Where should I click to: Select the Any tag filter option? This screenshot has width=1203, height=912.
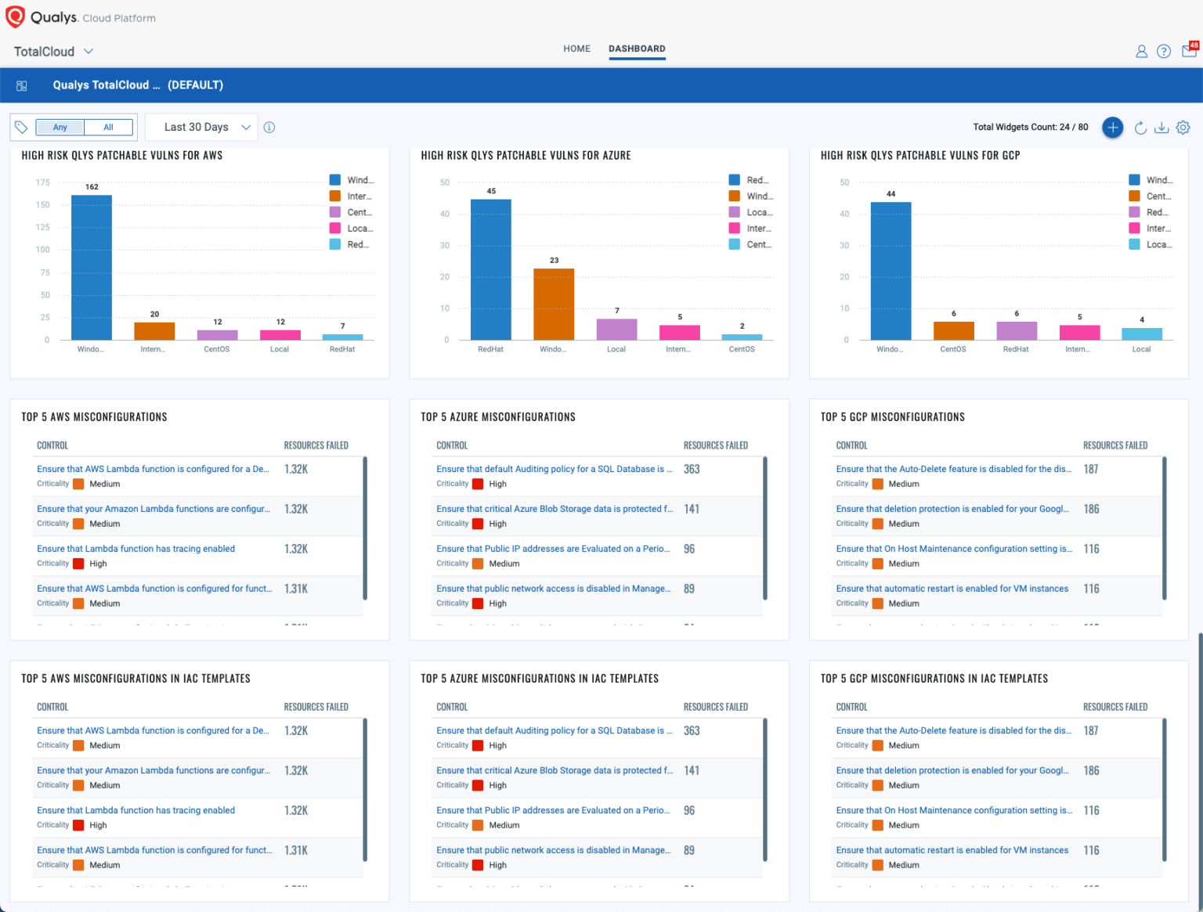point(60,127)
